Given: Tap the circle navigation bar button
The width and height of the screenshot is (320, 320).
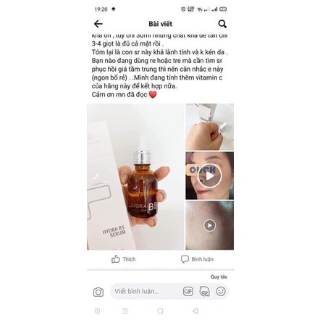Looking at the screenshot, I should (97, 311).
